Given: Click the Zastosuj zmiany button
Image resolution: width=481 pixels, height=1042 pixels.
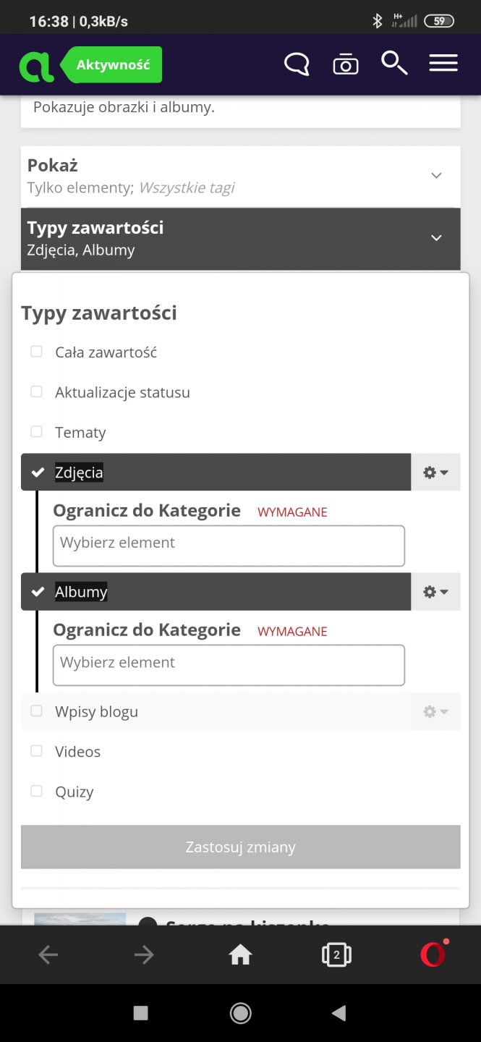Looking at the screenshot, I should (x=240, y=847).
